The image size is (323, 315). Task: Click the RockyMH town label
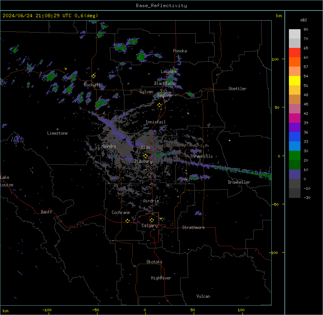click(92, 85)
